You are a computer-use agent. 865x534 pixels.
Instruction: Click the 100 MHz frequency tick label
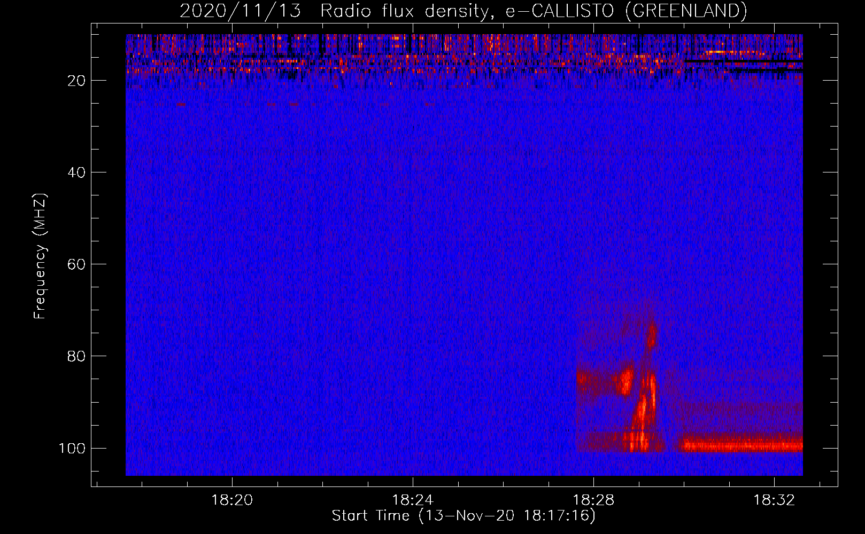(72, 448)
